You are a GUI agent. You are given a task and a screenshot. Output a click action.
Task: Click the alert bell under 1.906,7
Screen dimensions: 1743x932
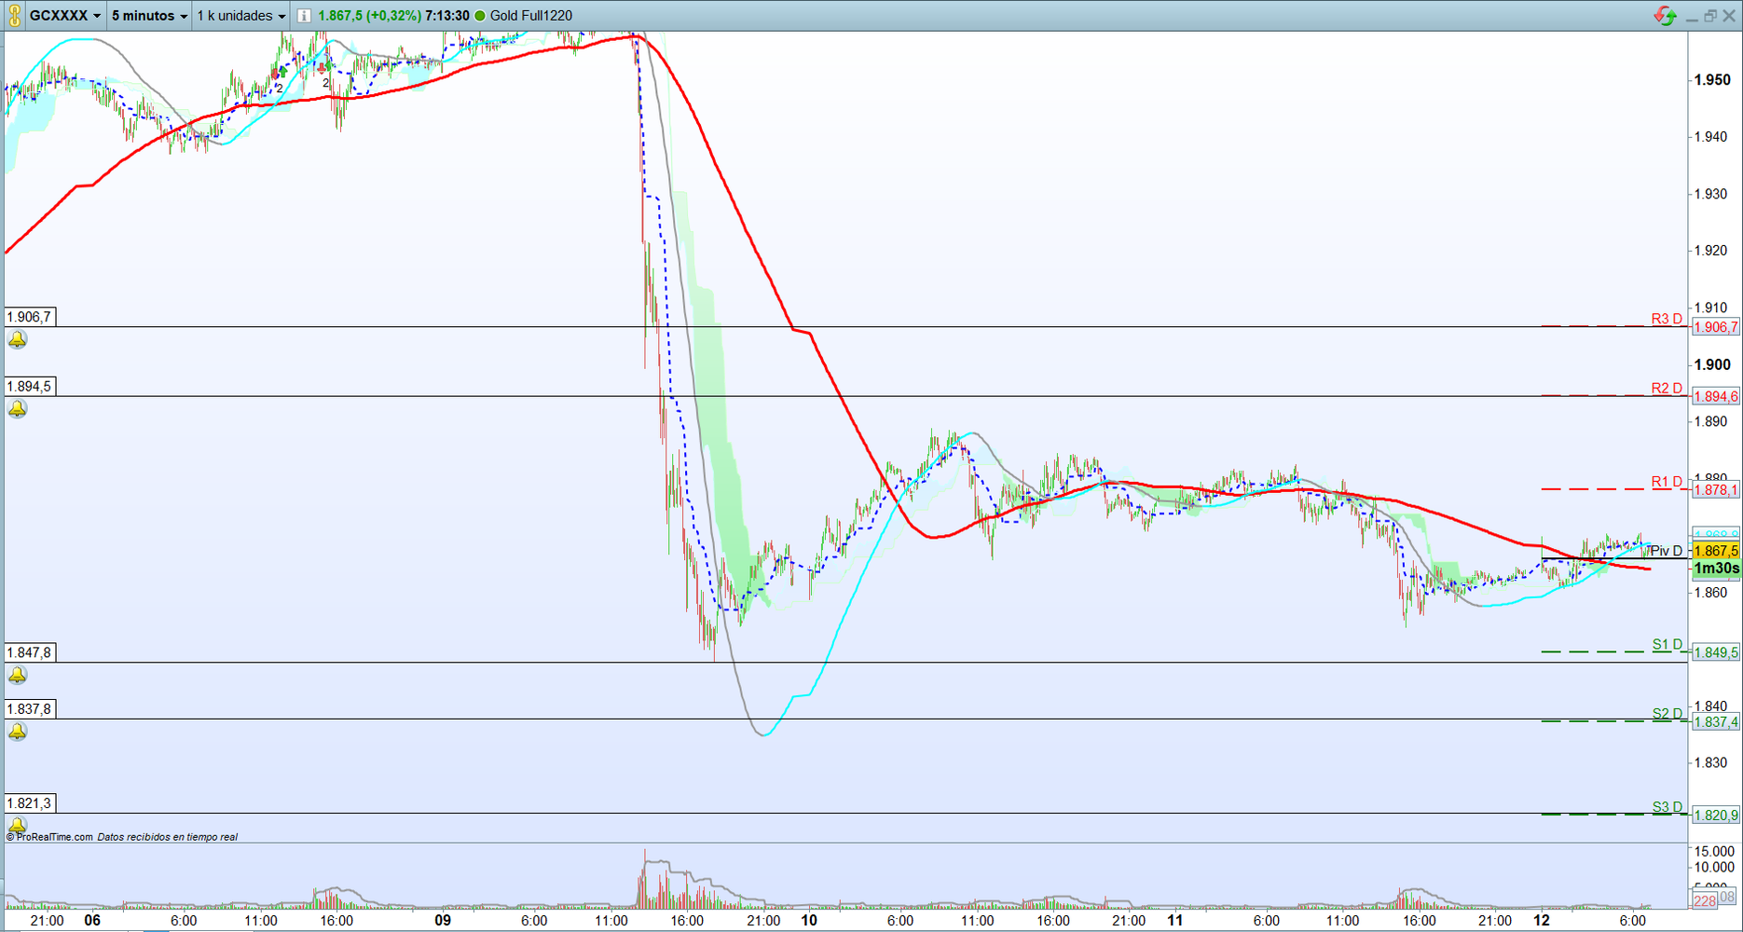pyautogui.click(x=17, y=339)
